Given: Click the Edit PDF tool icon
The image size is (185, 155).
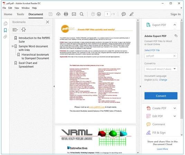Looking at the screenshot, I should click(x=148, y=116).
